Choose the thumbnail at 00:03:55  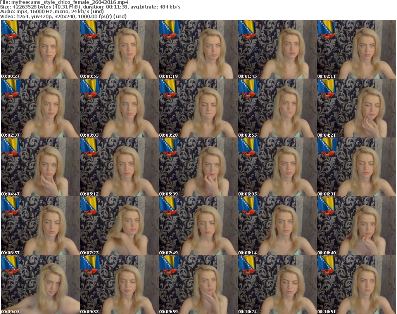click(277, 108)
